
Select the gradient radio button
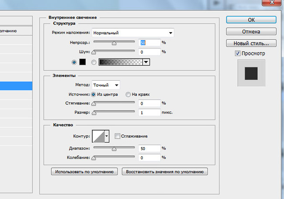(x=94, y=62)
